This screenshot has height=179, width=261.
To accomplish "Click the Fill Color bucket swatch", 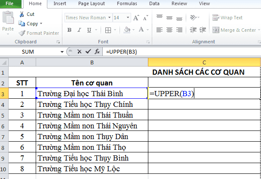I will coord(127,30).
